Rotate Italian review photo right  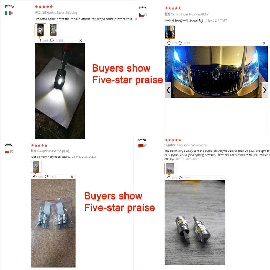click(57, 40)
